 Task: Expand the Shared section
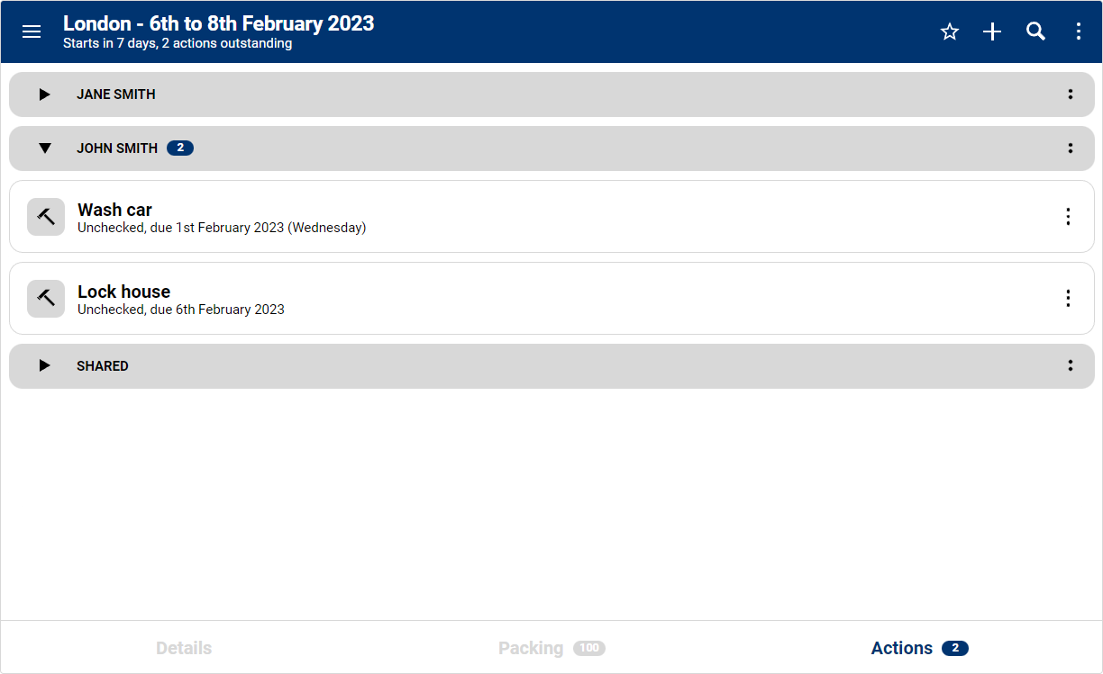coord(45,366)
